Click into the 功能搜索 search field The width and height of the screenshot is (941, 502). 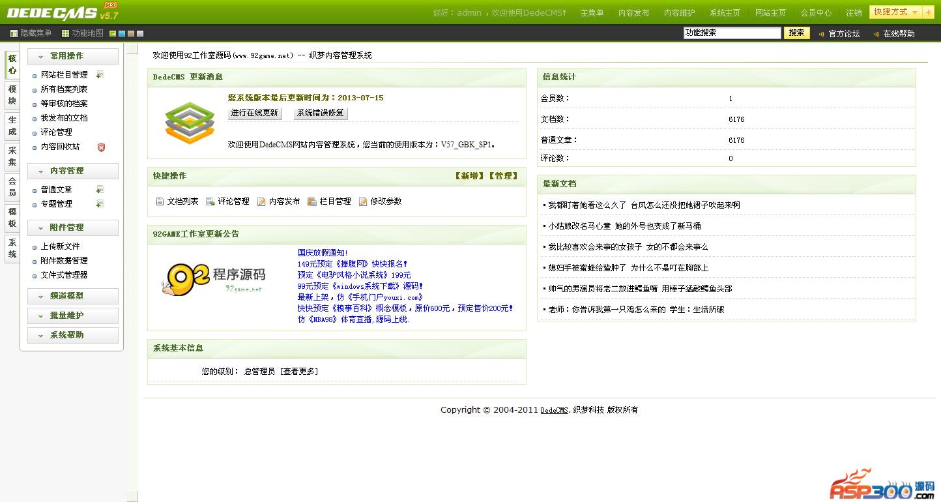[732, 33]
